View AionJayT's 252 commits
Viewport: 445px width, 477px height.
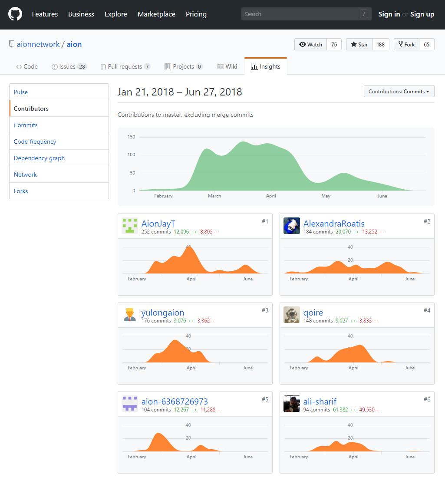[156, 232]
